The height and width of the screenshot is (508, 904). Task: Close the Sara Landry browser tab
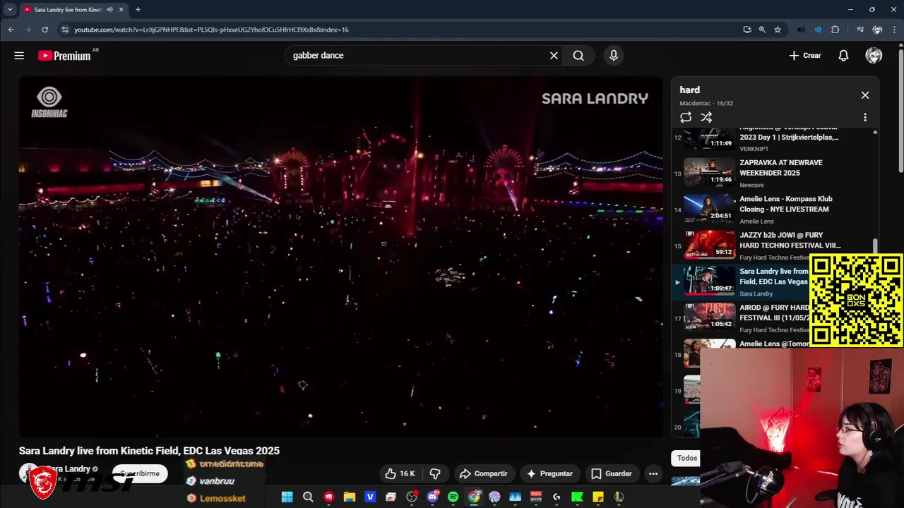click(121, 9)
